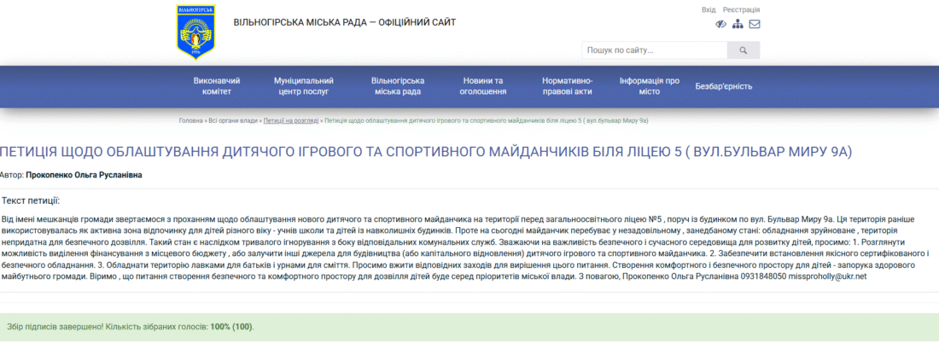Click the current-page breadcrumb for the petition
This screenshot has height=355, width=939.
487,120
